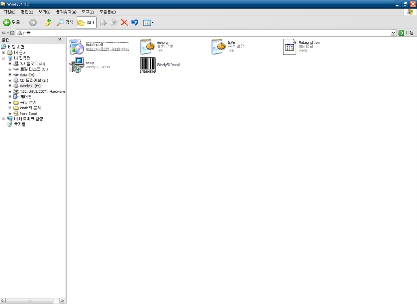The image size is (417, 304).
Task: Click the Move To folder toolbar icon
Action: pyautogui.click(x=103, y=23)
